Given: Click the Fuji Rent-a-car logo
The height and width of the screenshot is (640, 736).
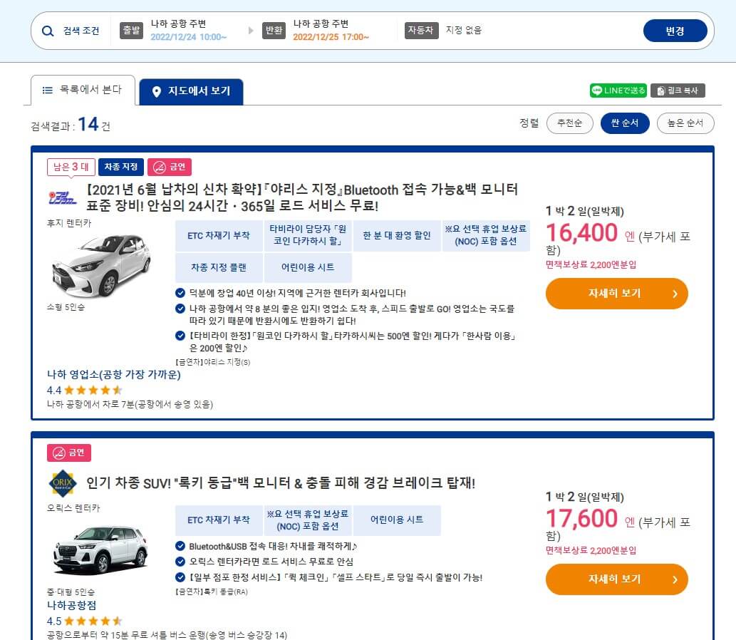Looking at the screenshot, I should pyautogui.click(x=63, y=197).
